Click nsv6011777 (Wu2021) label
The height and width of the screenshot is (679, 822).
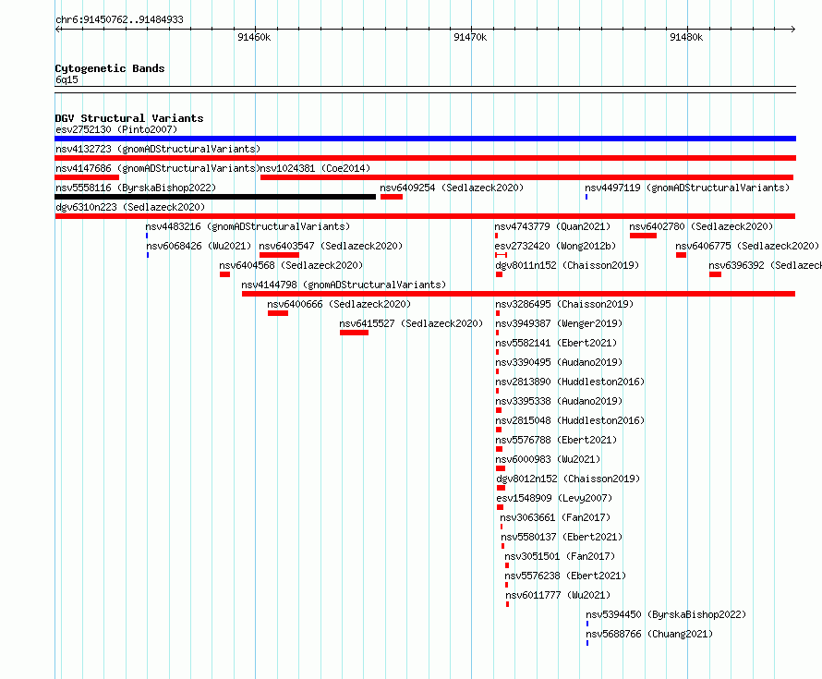point(558,595)
